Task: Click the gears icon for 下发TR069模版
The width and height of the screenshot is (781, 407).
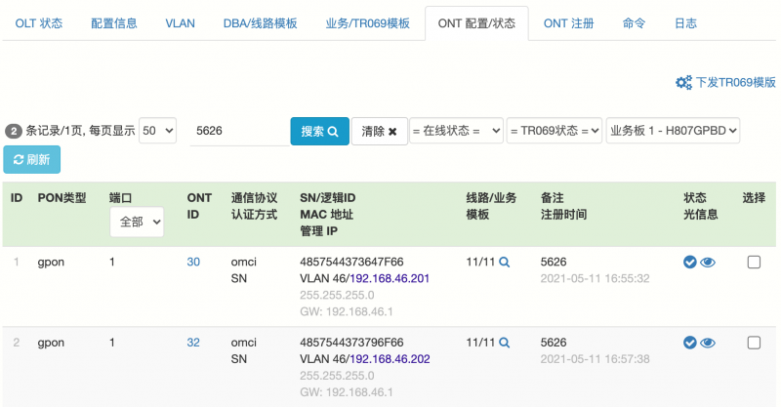Action: click(683, 82)
